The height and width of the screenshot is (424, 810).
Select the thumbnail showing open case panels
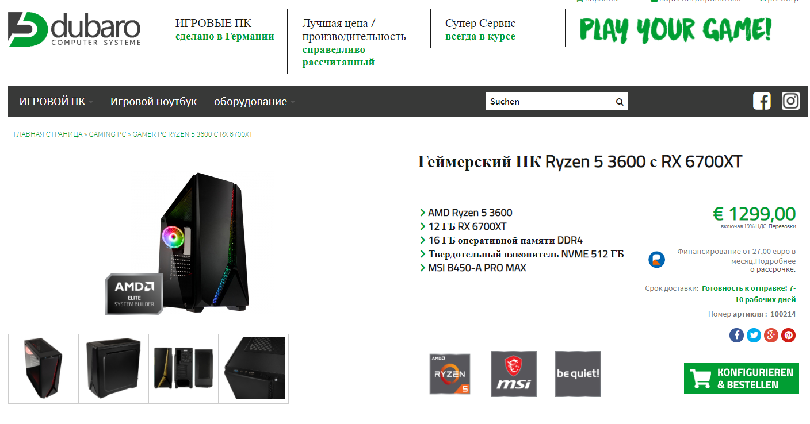(184, 369)
